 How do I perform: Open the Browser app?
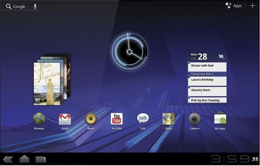tap(39, 119)
